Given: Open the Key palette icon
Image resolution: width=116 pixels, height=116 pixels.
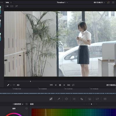Looking at the screenshot, I should [x=90, y=99].
